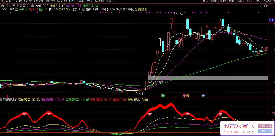Click the 浮动筹码2: 12.45 value

[x=77, y=100]
